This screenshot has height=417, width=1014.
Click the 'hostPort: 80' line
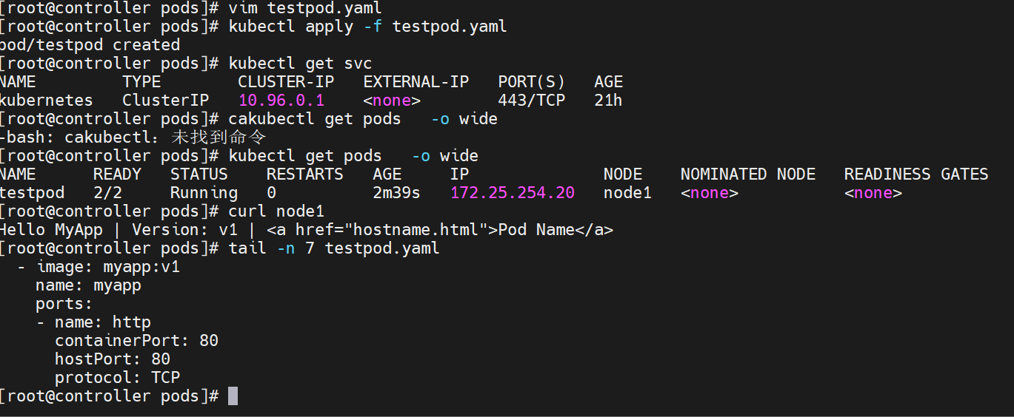click(x=113, y=359)
